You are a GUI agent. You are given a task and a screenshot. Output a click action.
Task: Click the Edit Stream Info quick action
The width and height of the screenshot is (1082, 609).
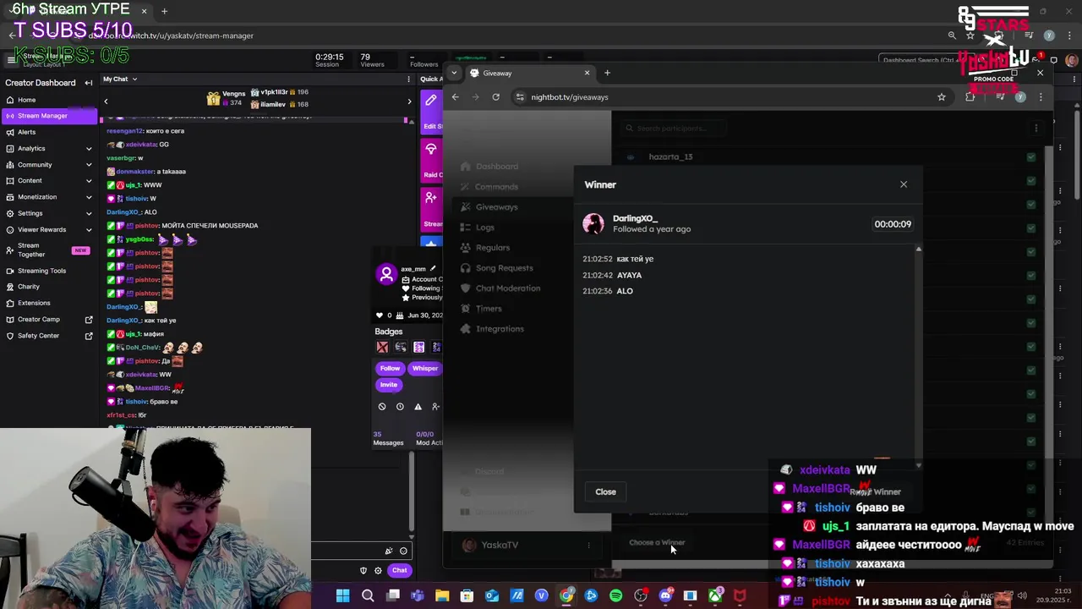pyautogui.click(x=431, y=112)
